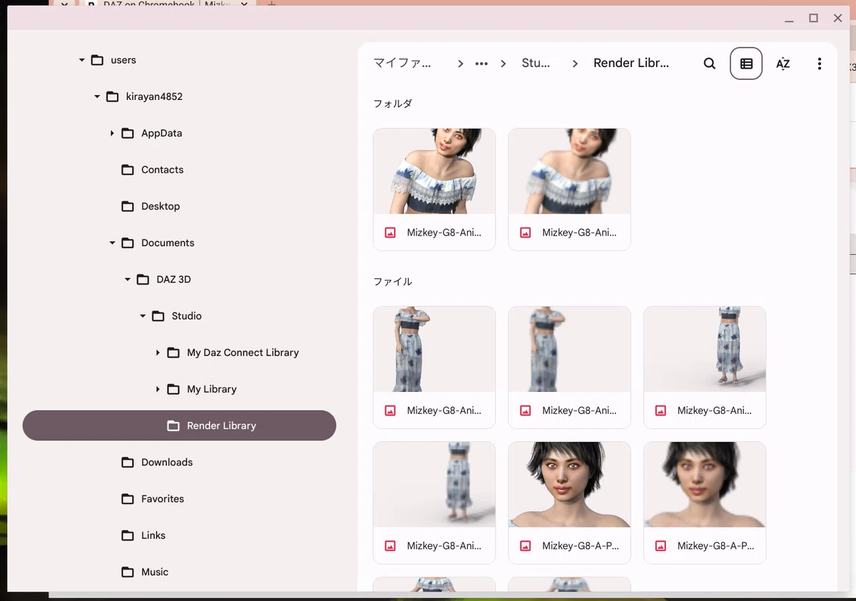The image size is (856, 601).
Task: Collapse the Documents folder arrow
Action: click(112, 243)
